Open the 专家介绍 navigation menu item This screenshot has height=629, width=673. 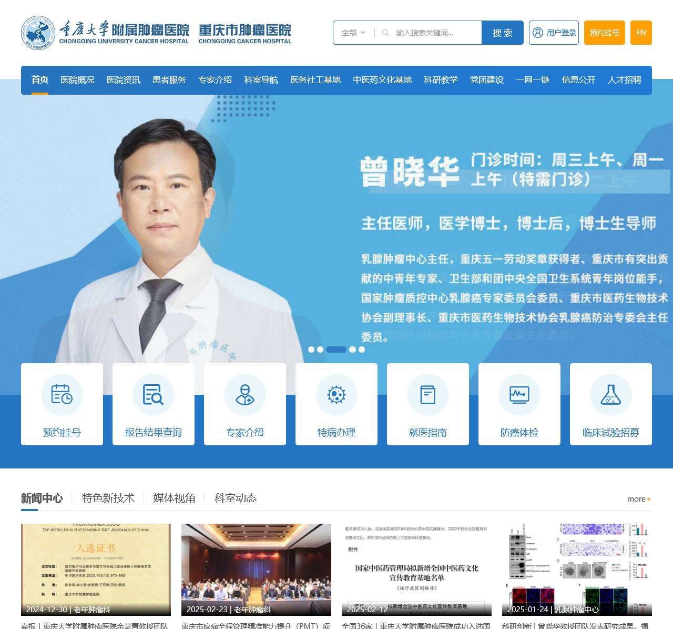216,80
